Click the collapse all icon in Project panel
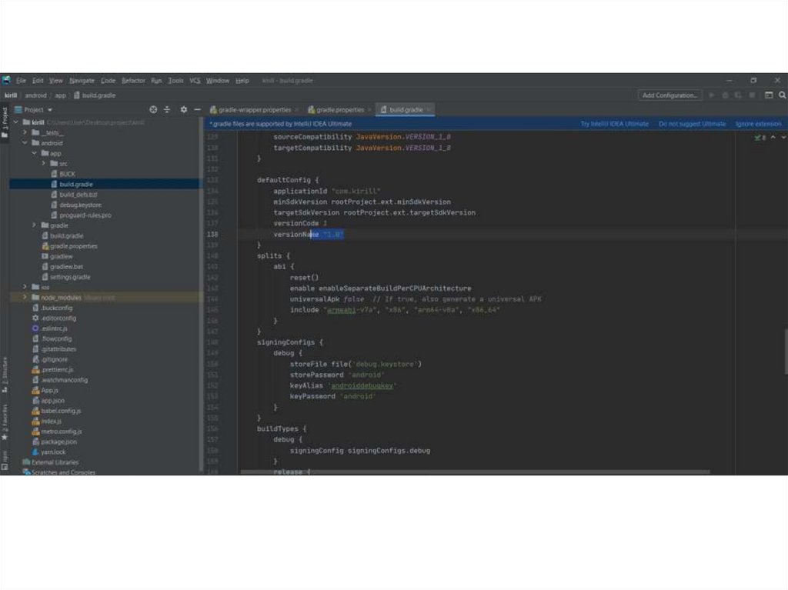This screenshot has width=788, height=590. click(167, 109)
